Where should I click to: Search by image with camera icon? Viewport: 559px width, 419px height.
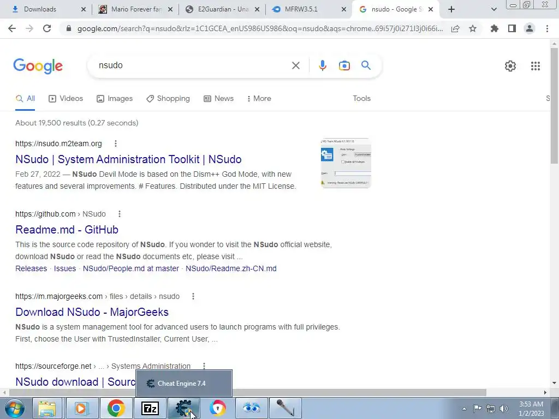pos(344,65)
